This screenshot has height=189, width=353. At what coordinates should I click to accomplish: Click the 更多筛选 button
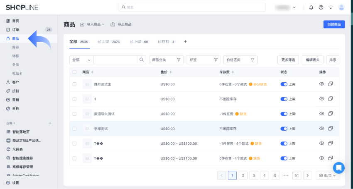pos(288,60)
